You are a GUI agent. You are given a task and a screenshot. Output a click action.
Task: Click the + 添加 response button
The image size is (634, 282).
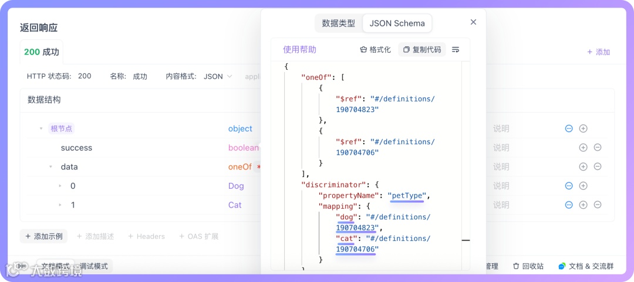(x=598, y=52)
